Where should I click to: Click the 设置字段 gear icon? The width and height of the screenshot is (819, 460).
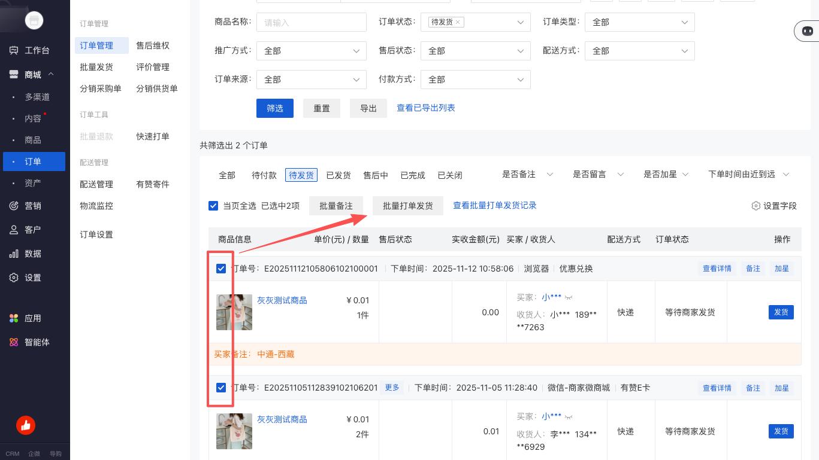[755, 206]
